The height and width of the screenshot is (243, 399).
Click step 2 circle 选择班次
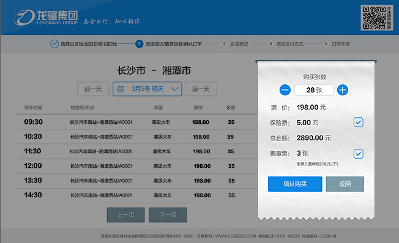139,44
